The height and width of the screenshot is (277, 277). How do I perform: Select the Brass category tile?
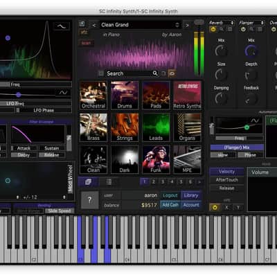click(93, 127)
